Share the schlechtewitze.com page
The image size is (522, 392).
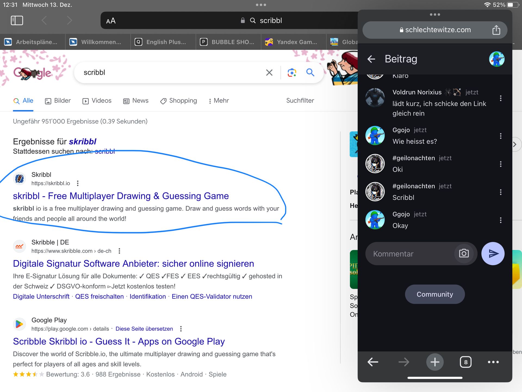tap(496, 30)
